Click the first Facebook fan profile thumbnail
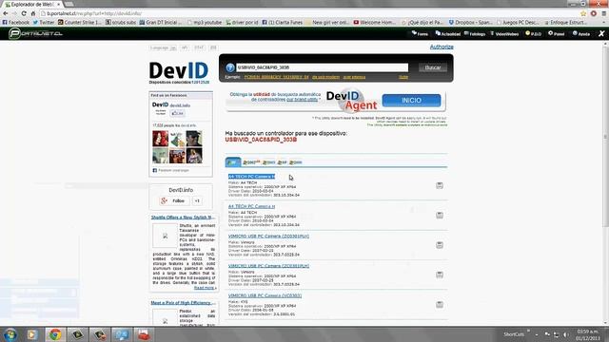This screenshot has height=342, width=609. (160, 139)
